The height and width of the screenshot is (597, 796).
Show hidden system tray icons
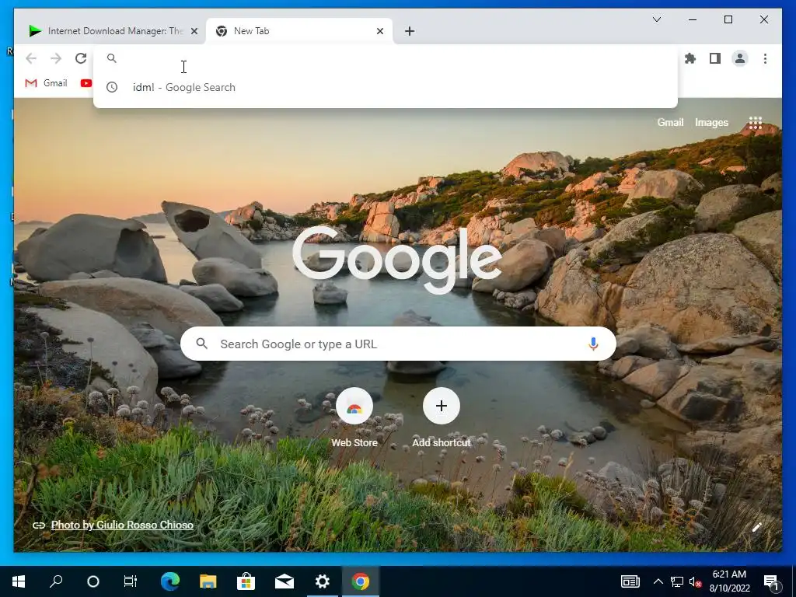(x=658, y=581)
